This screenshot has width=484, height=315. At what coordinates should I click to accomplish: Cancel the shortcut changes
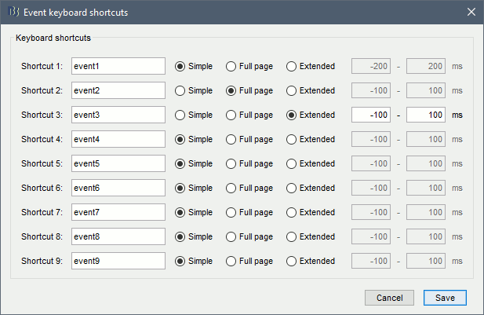(x=389, y=298)
